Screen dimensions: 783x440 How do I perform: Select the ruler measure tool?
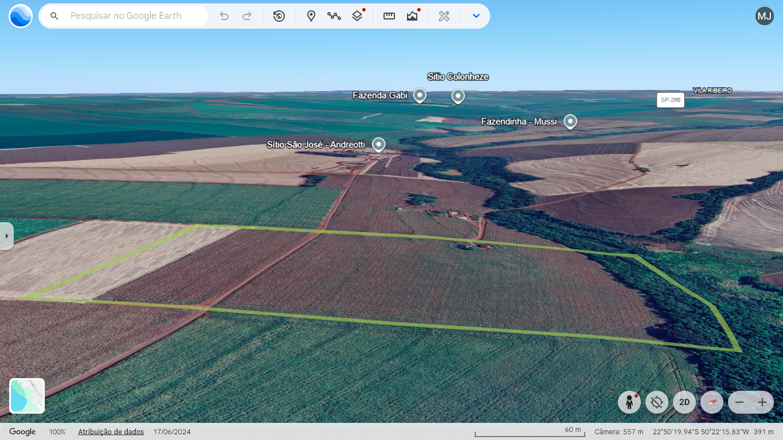click(x=389, y=16)
